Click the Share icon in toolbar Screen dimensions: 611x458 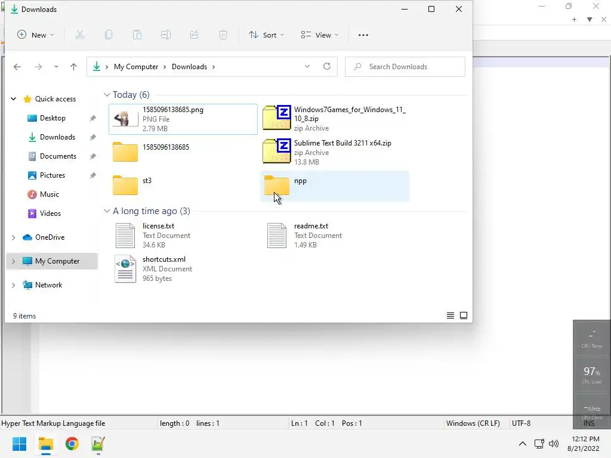[195, 35]
